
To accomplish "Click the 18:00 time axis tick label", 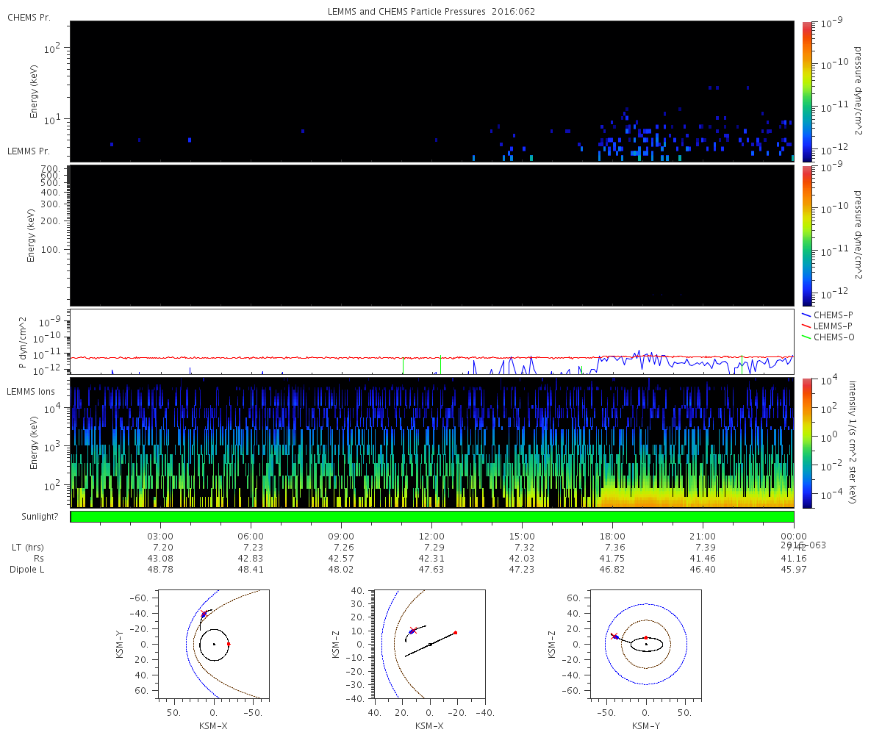I will click(x=612, y=537).
